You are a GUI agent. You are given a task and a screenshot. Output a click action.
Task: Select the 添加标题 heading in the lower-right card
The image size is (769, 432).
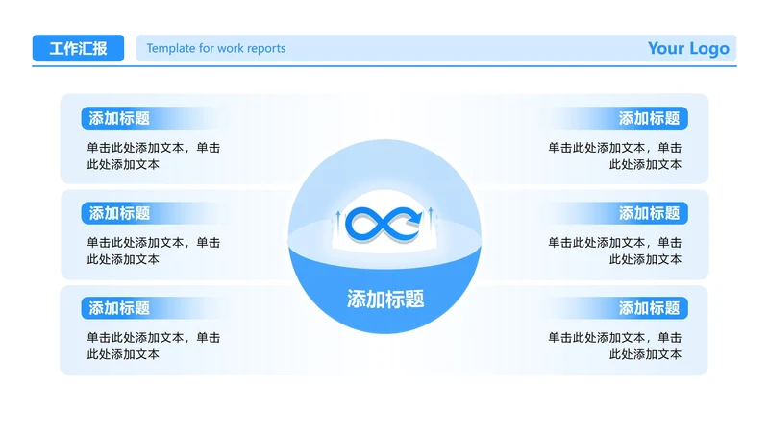point(649,308)
